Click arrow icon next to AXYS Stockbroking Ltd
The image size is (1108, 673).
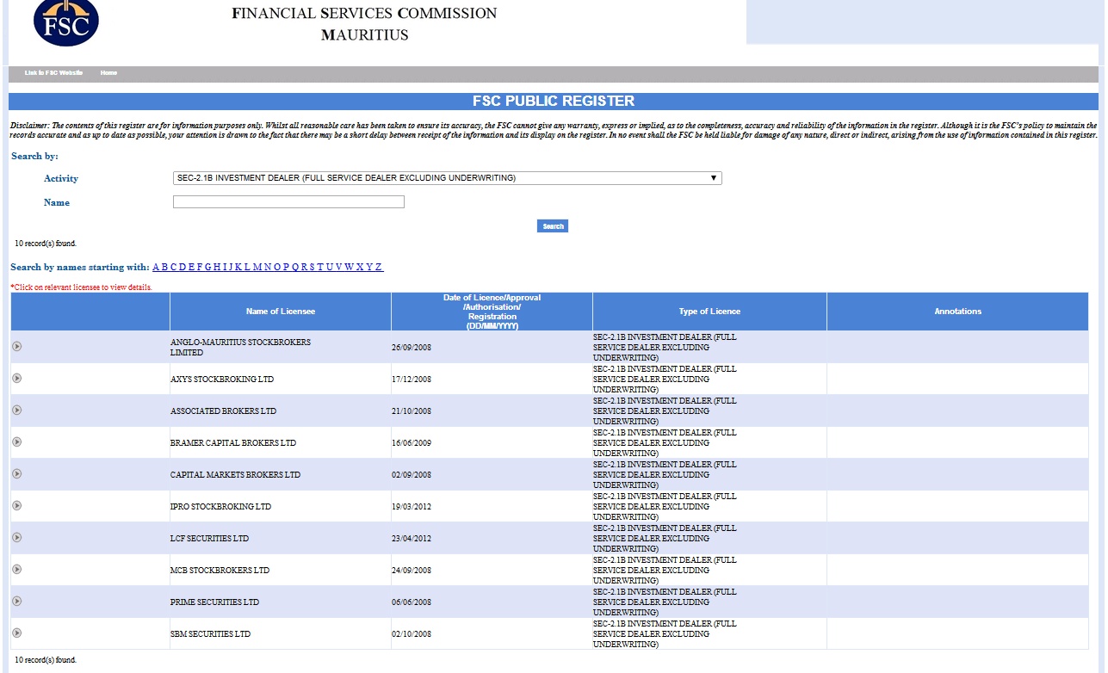(x=17, y=378)
